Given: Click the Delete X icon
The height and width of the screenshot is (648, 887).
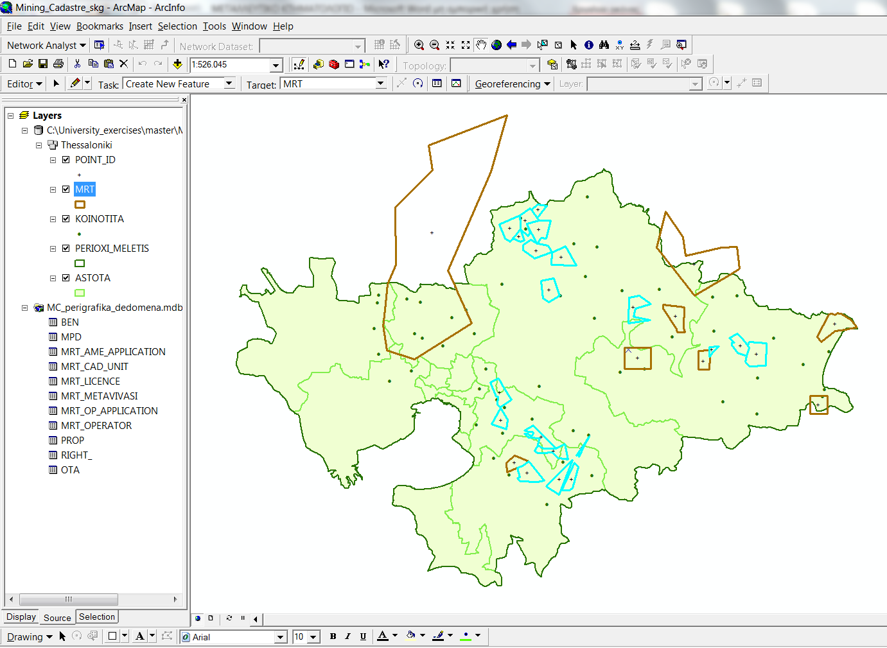Looking at the screenshot, I should tap(124, 64).
